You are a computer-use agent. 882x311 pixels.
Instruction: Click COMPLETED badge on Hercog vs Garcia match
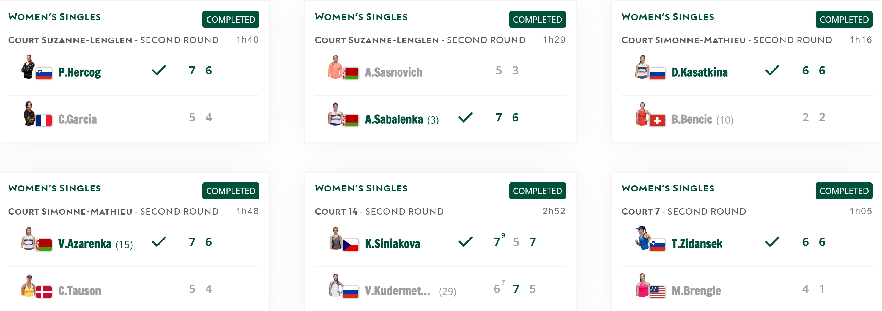pos(231,20)
